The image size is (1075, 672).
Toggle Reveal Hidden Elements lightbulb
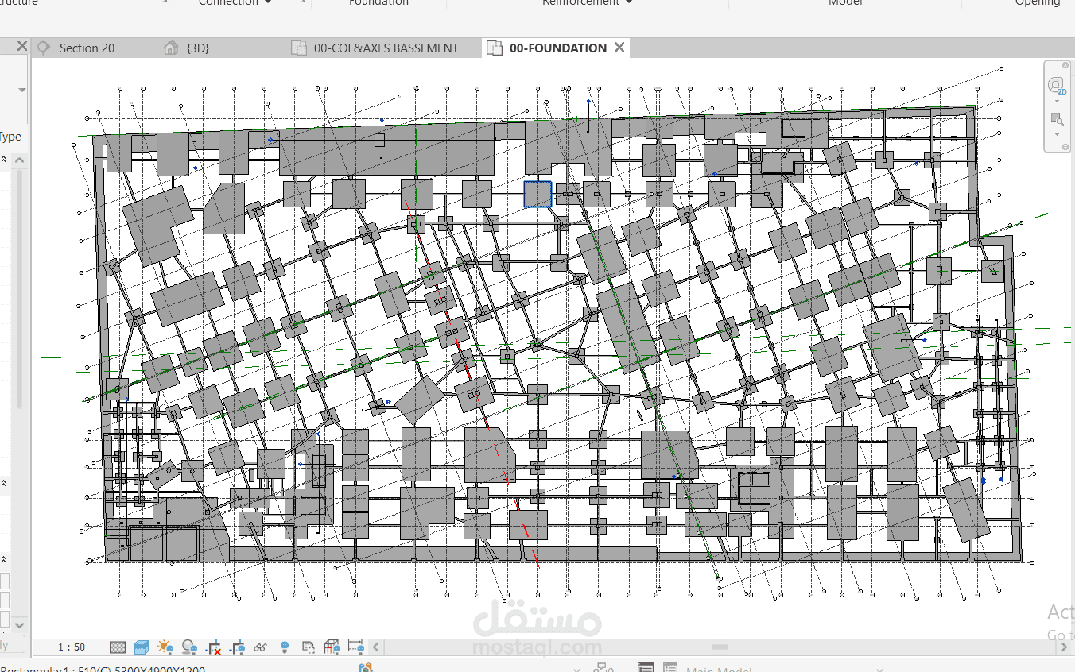click(x=285, y=647)
